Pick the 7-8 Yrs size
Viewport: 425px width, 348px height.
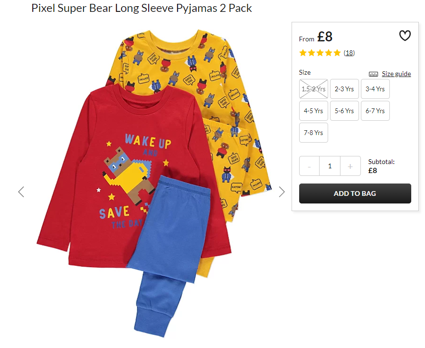(313, 133)
